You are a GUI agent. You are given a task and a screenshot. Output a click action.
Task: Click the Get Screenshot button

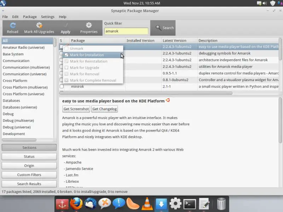76,109
